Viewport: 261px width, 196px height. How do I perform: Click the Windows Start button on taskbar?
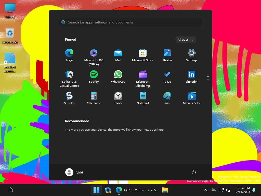tap(96, 190)
